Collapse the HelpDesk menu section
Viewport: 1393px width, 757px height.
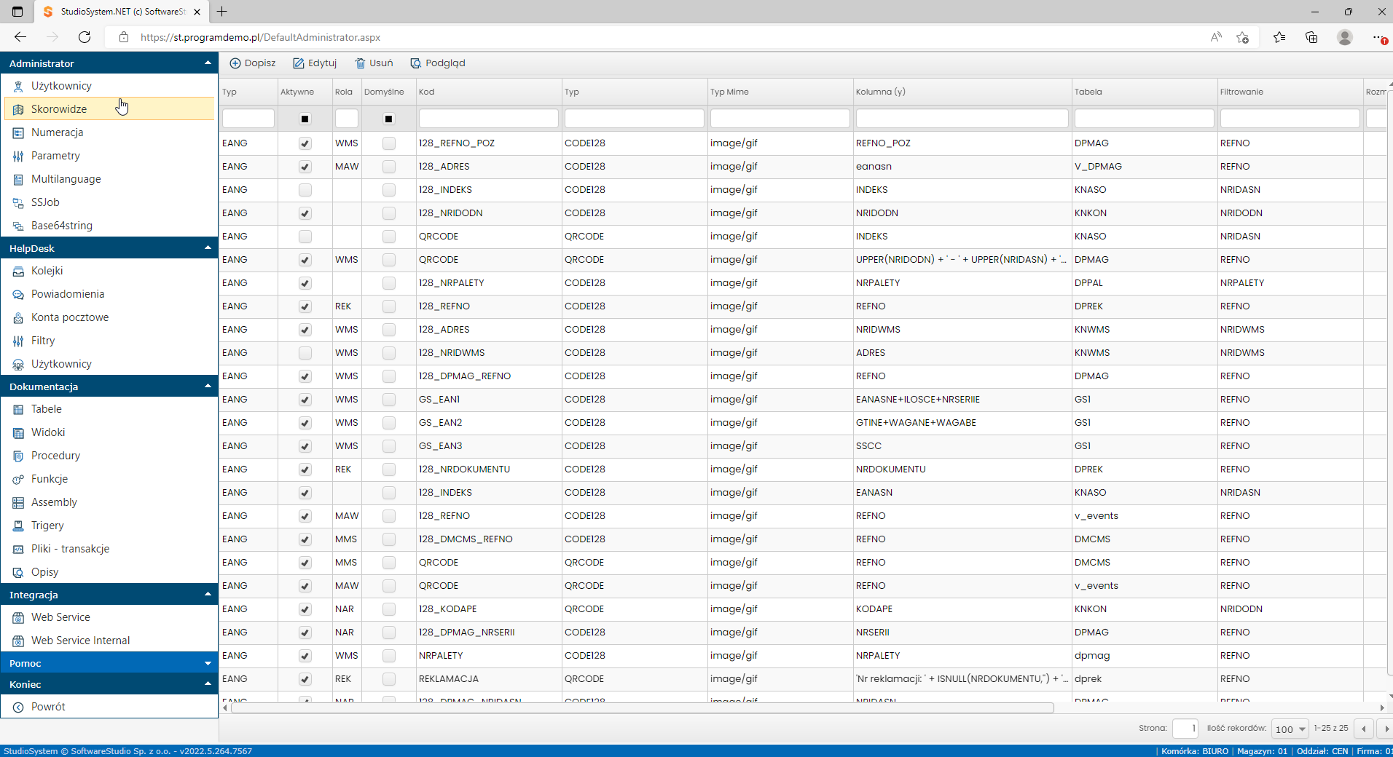point(208,248)
